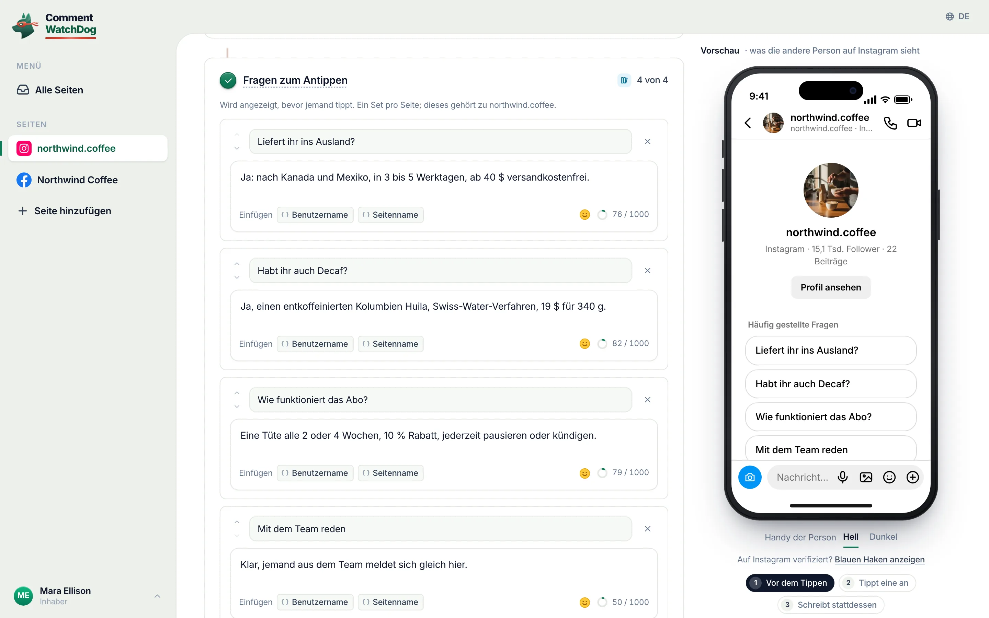Click Profil ansehen in the preview
989x618 pixels.
tap(831, 287)
